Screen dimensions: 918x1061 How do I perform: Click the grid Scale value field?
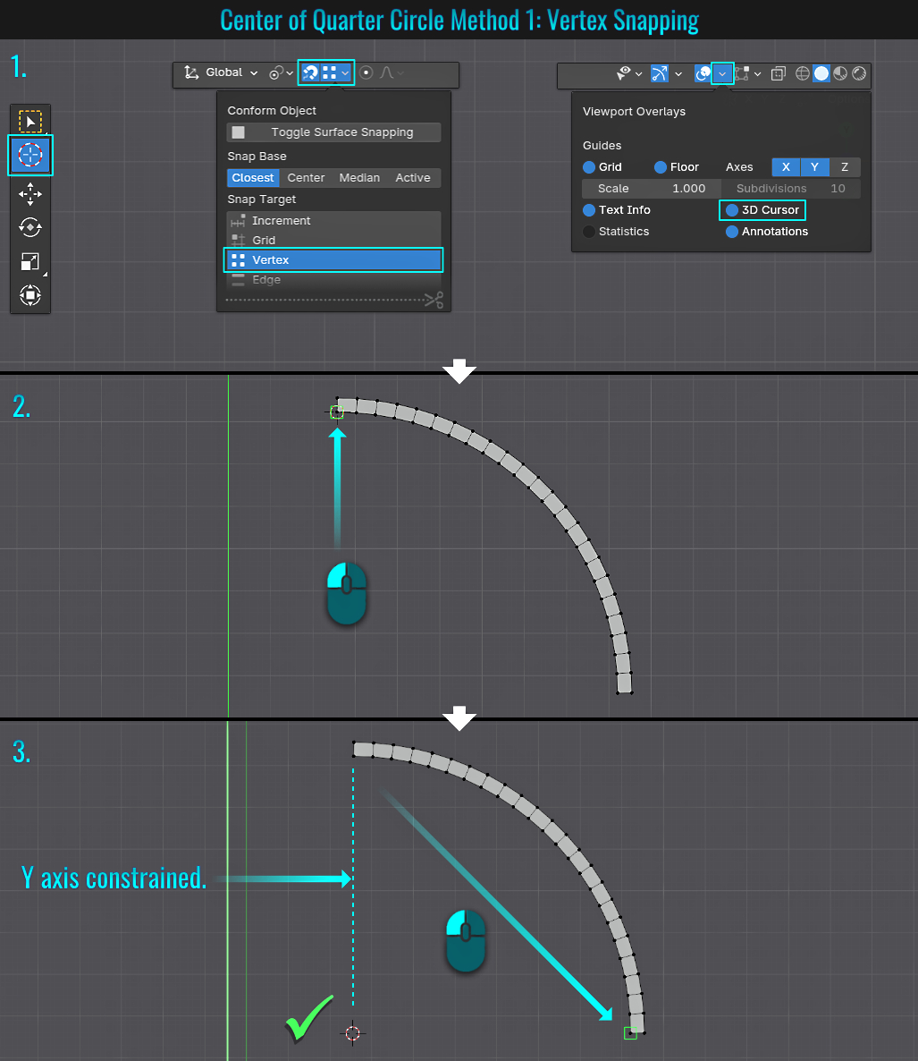[651, 189]
